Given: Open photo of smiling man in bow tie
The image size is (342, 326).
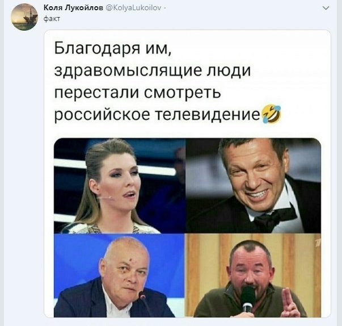Looking at the screenshot, I should 253,186.
